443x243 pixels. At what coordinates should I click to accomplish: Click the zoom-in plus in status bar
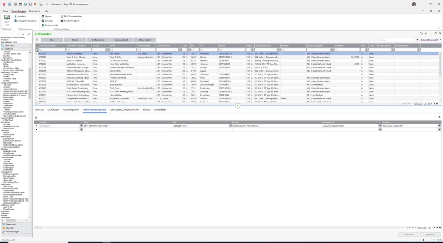click(x=434, y=240)
